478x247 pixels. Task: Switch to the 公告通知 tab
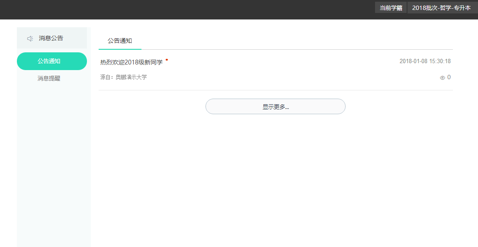[x=120, y=41]
